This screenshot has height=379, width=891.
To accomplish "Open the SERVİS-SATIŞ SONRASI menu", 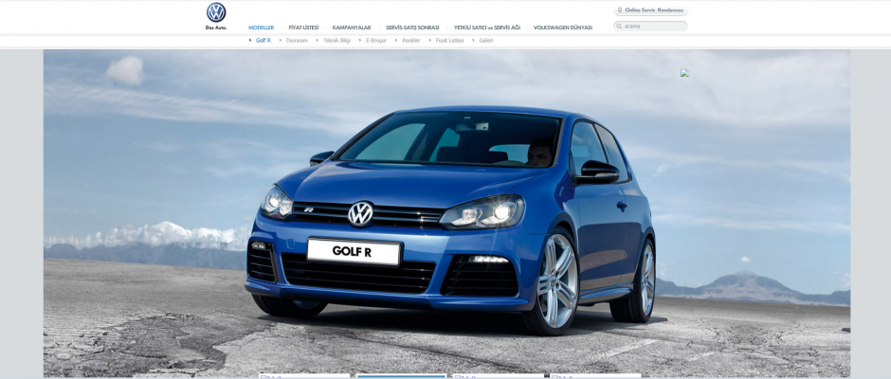I will pos(412,27).
